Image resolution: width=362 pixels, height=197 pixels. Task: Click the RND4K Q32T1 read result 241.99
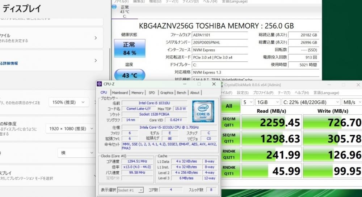(x=271, y=154)
